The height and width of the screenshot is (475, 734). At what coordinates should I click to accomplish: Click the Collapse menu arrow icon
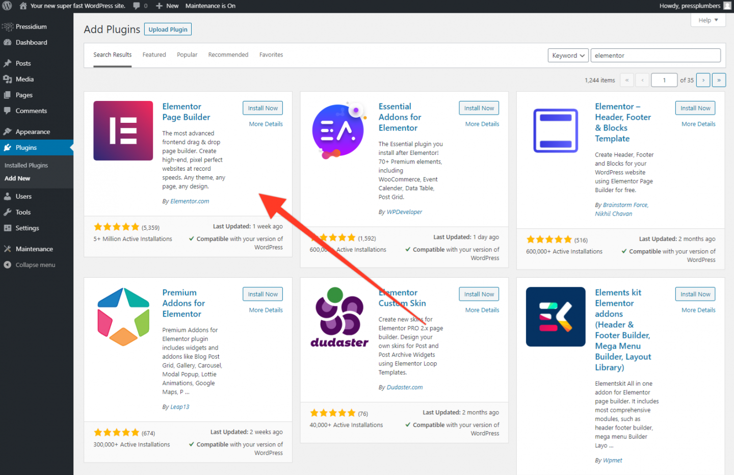tap(8, 265)
